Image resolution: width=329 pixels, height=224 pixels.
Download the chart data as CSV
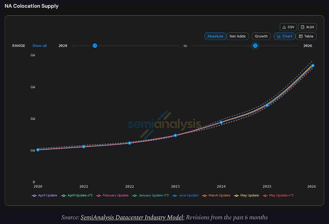pos(288,27)
